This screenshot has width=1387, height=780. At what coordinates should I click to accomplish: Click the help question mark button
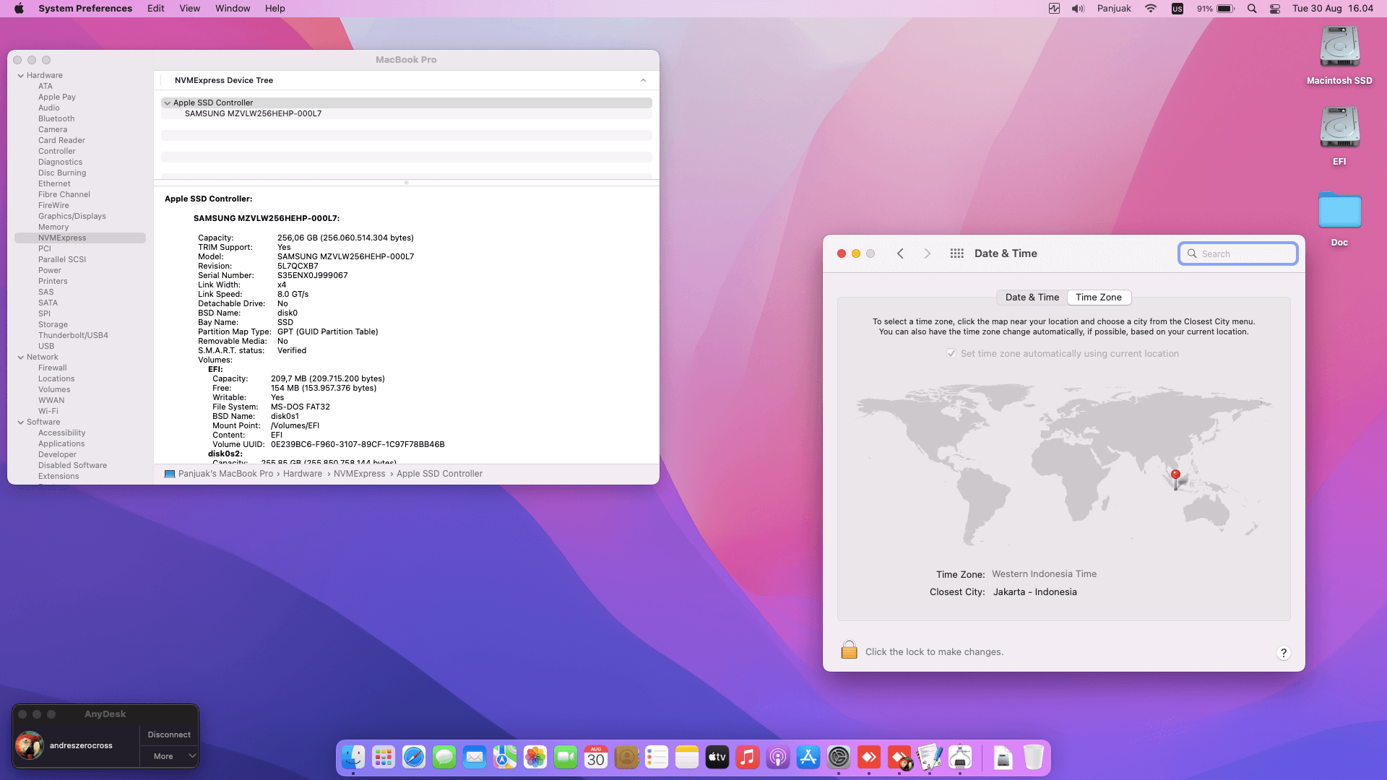[x=1283, y=653]
